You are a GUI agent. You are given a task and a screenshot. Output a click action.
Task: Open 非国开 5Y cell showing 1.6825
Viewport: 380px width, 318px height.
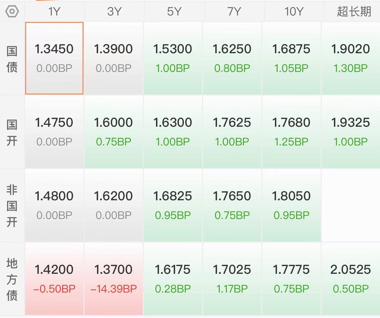point(173,205)
